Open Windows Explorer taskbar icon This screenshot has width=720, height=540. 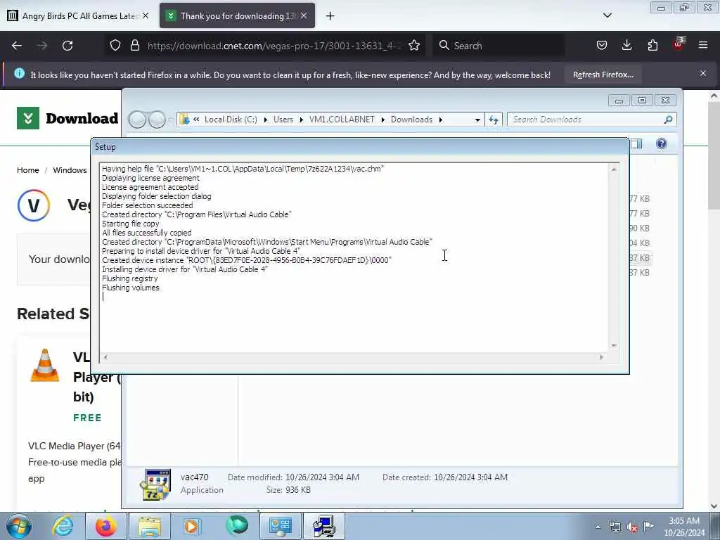tap(150, 526)
